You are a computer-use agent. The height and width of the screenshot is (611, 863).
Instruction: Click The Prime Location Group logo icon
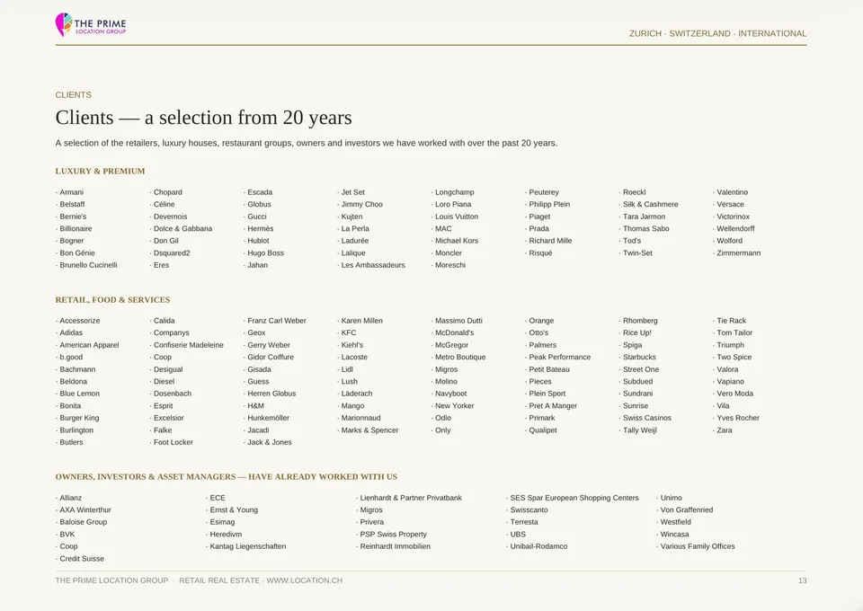pos(64,25)
